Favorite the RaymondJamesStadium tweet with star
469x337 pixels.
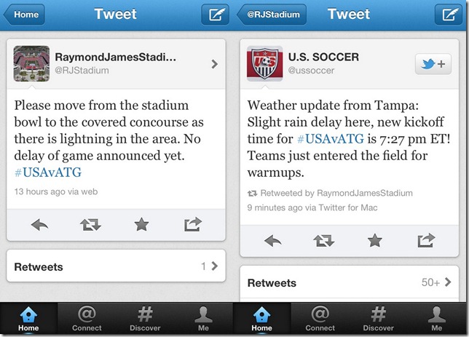pyautogui.click(x=141, y=225)
